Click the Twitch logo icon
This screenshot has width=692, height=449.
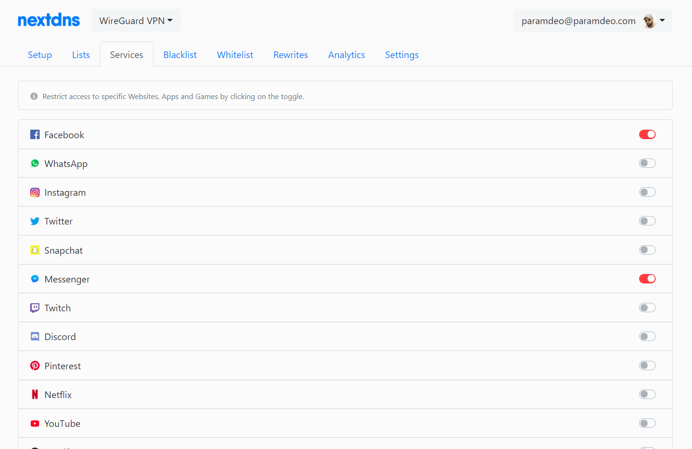coord(35,308)
